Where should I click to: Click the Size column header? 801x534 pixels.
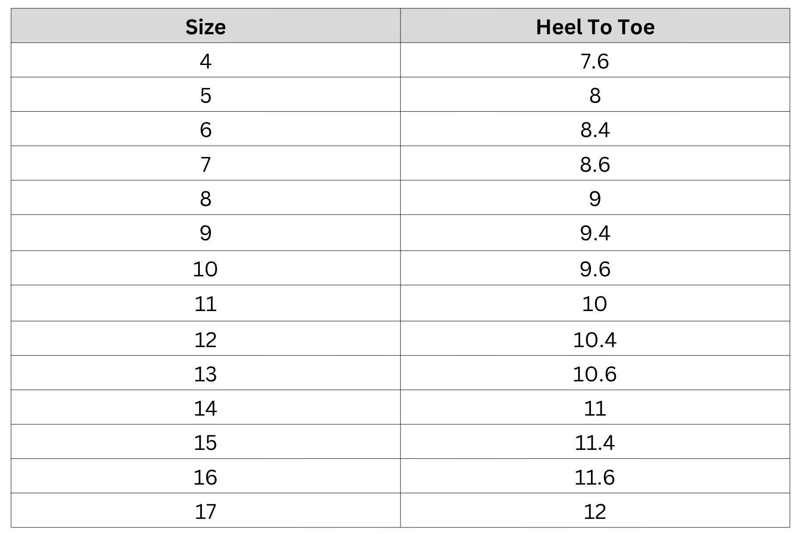tap(206, 26)
